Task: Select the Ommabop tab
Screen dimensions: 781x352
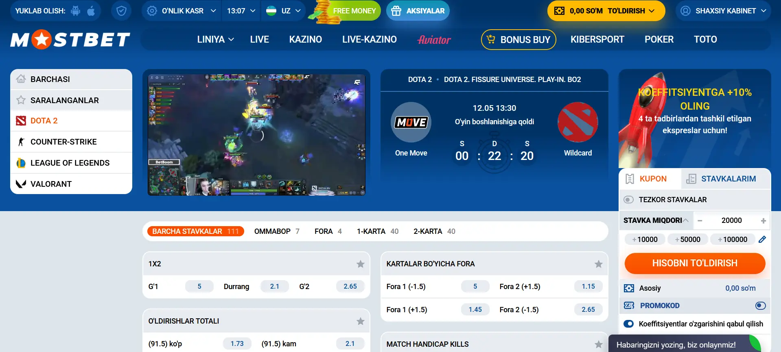Action: point(277,231)
